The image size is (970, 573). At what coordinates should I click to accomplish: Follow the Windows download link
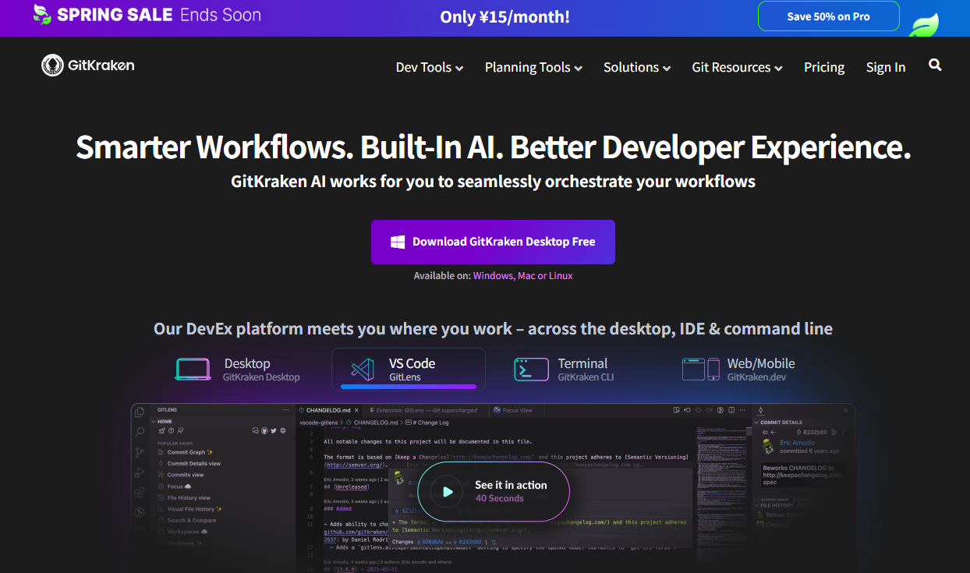coord(493,276)
